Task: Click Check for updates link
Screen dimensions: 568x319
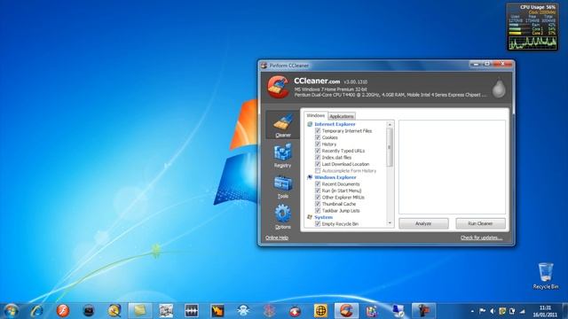Action: 481,237
